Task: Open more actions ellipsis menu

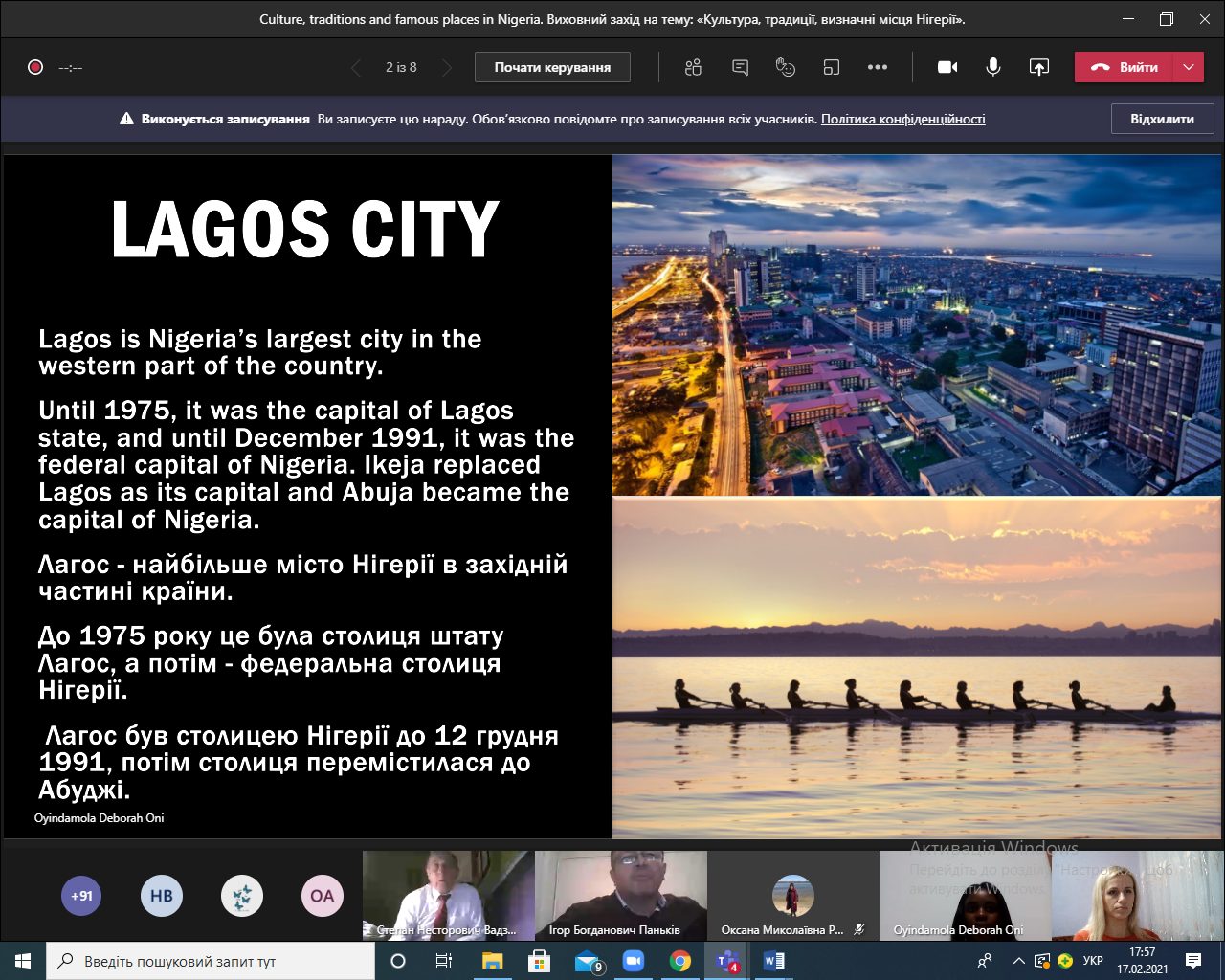Action: click(x=878, y=67)
